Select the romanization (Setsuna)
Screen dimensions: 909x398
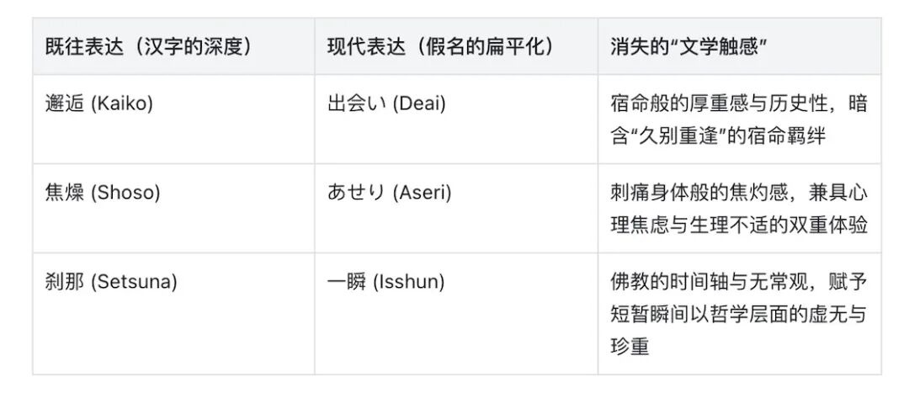click(133, 281)
